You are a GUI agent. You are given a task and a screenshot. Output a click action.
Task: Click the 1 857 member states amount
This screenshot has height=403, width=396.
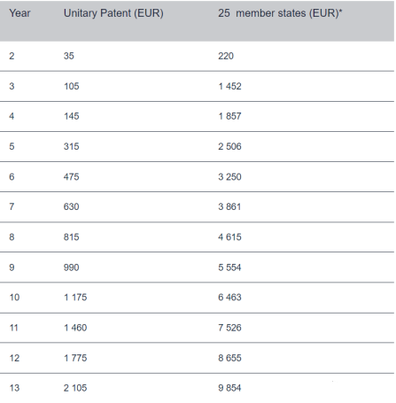[229, 116]
